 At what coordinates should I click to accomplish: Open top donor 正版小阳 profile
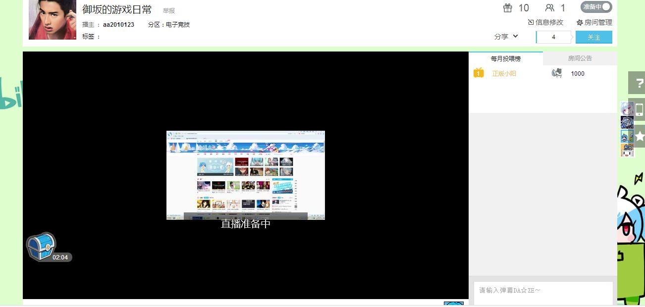[x=504, y=74]
